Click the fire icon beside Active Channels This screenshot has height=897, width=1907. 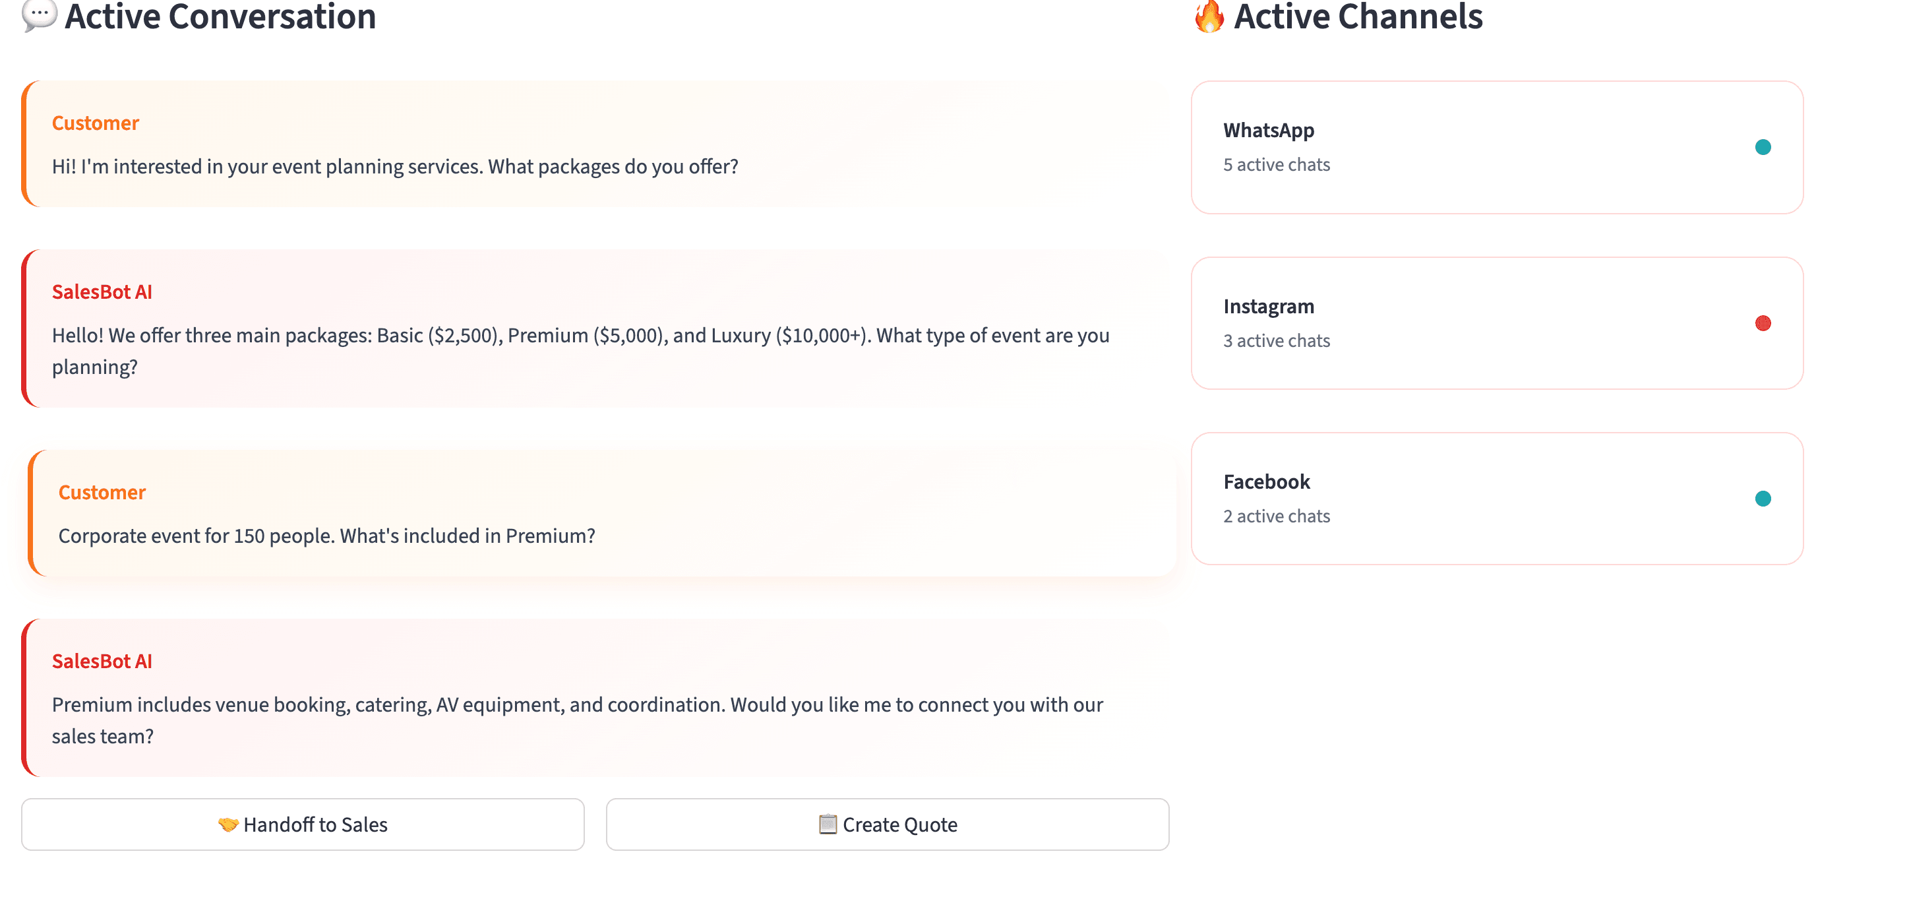pyautogui.click(x=1209, y=16)
